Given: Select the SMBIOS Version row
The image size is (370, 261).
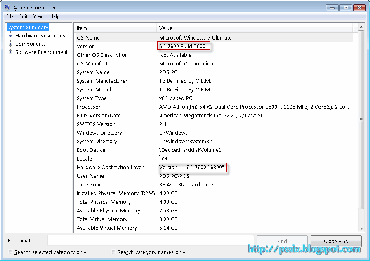Looking at the screenshot, I should tap(214, 124).
